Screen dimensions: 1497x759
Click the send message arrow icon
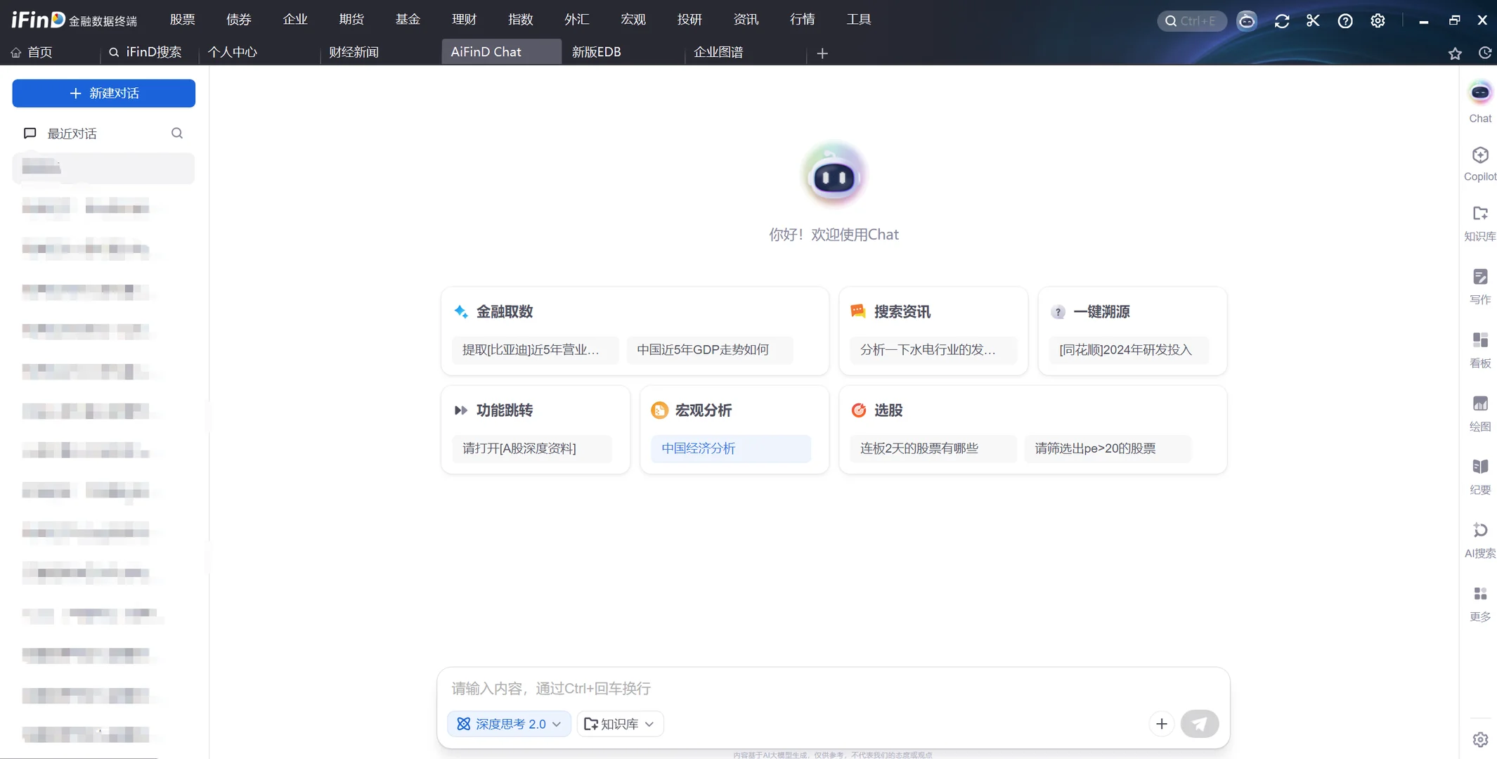coord(1200,723)
